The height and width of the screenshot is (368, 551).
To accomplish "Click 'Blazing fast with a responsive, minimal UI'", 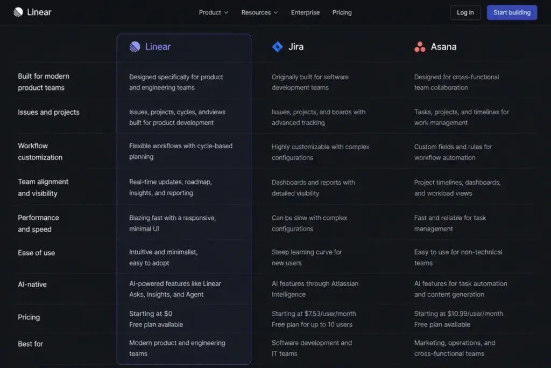I will coord(172,224).
